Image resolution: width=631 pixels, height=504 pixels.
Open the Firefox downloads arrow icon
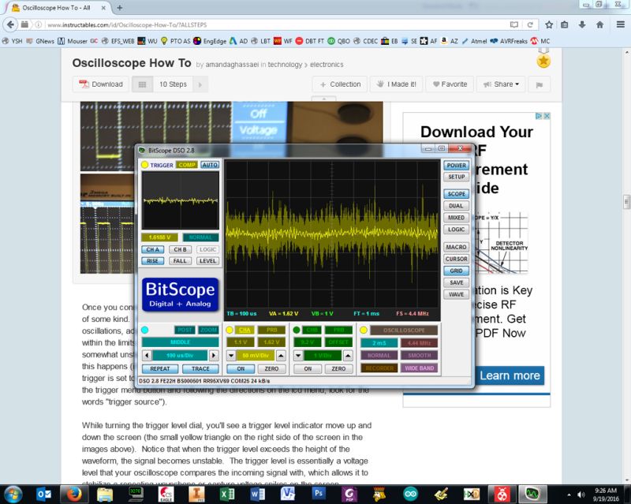pos(582,24)
